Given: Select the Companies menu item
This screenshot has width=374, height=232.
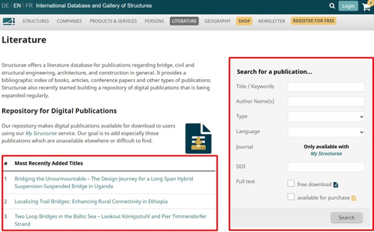Looking at the screenshot, I should [x=69, y=21].
